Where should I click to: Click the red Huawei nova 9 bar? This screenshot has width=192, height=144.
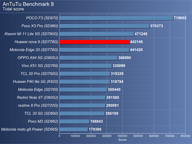[x=94, y=42]
